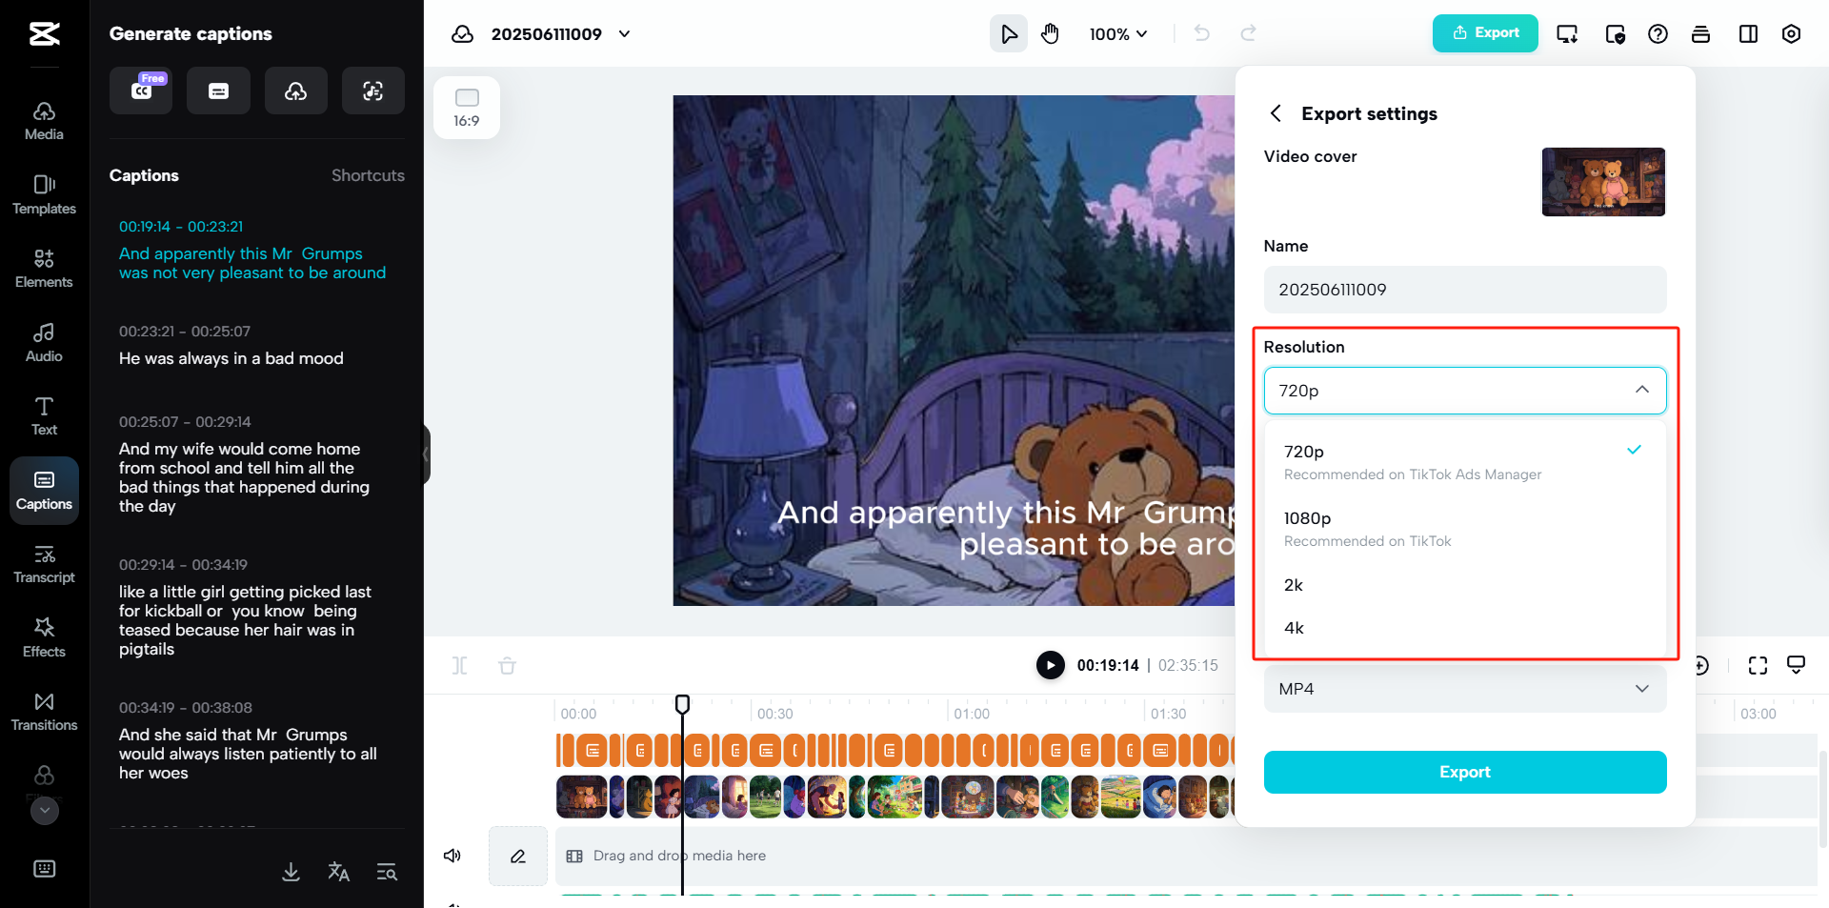
Task: Select the free auto captions option
Action: [141, 91]
